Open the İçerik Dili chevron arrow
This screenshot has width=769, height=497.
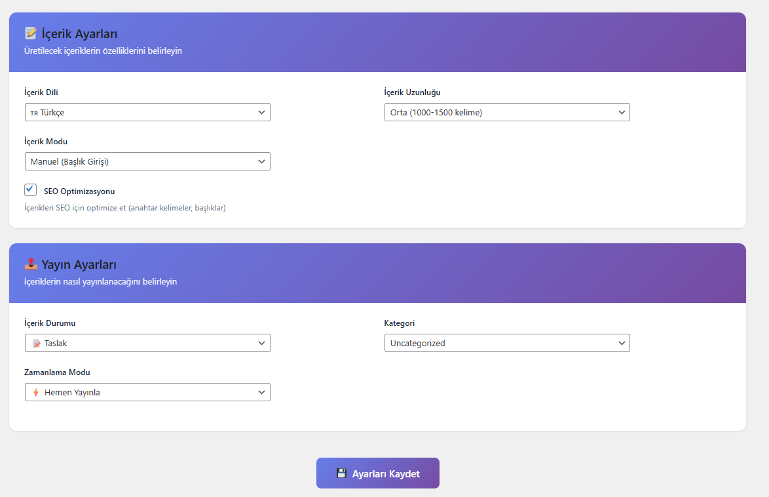coord(262,112)
